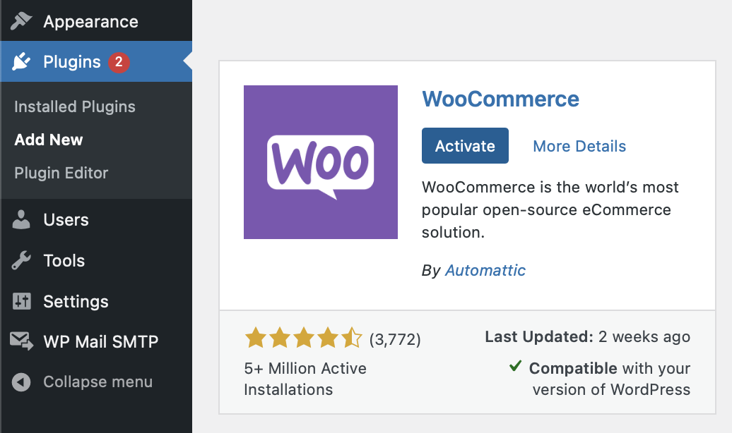This screenshot has height=433, width=732.
Task: Visit the Automattic author link
Action: click(485, 270)
